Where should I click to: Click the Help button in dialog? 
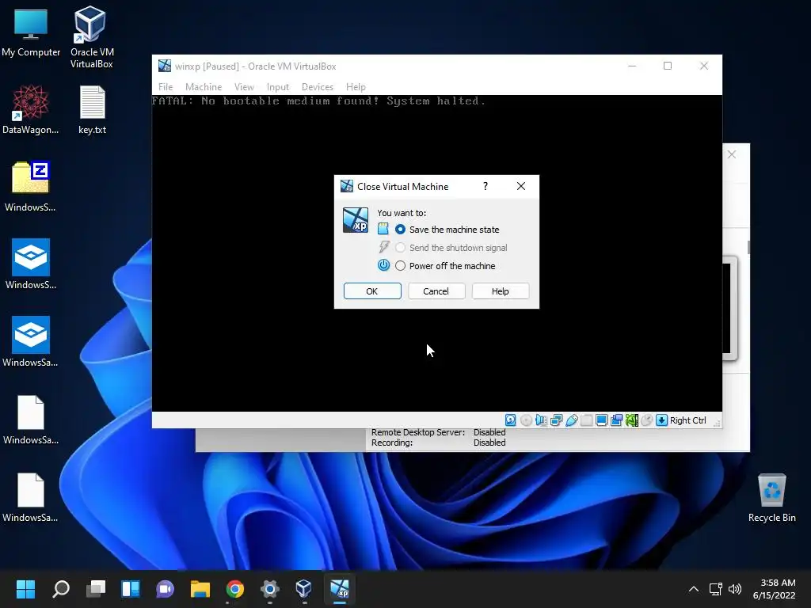pos(501,291)
